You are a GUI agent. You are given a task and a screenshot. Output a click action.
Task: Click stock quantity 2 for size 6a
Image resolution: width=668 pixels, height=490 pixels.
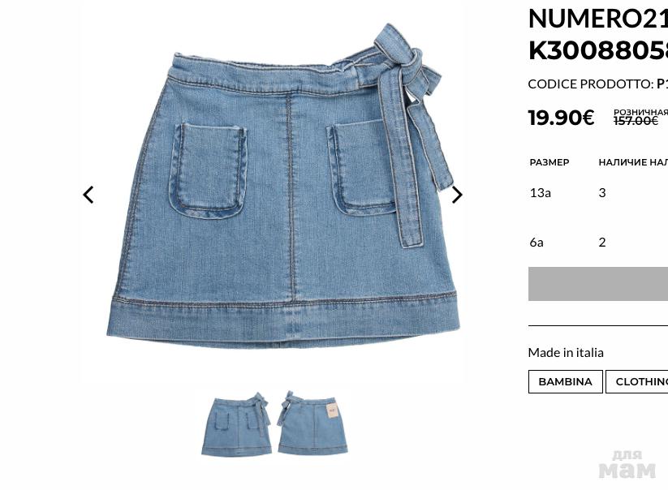602,243
